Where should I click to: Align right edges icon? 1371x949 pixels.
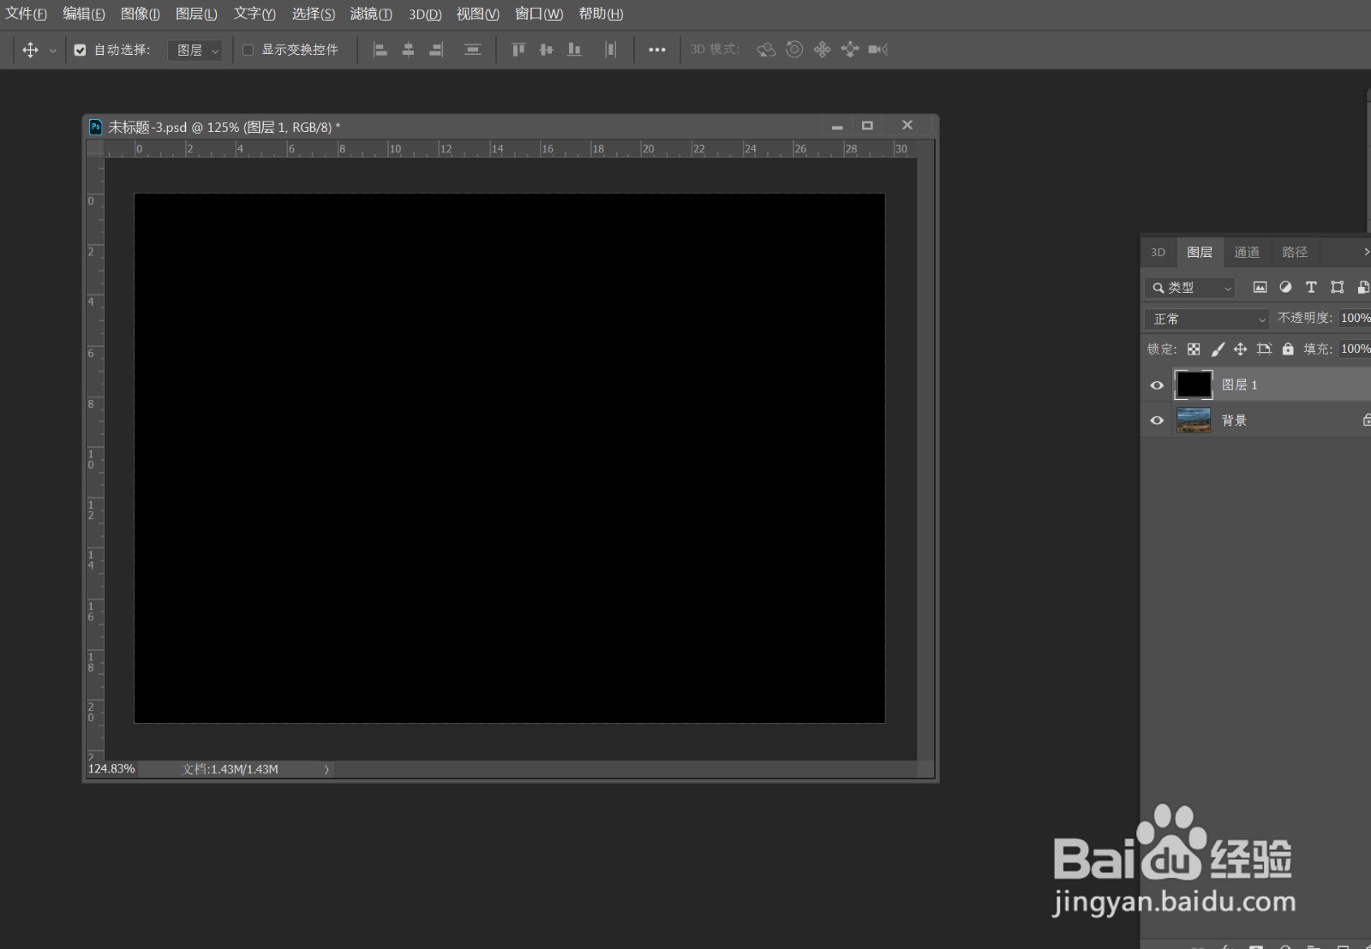436,50
